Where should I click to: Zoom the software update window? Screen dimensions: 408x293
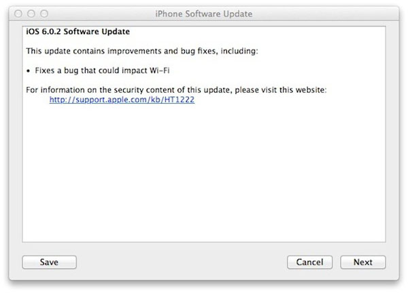45,13
